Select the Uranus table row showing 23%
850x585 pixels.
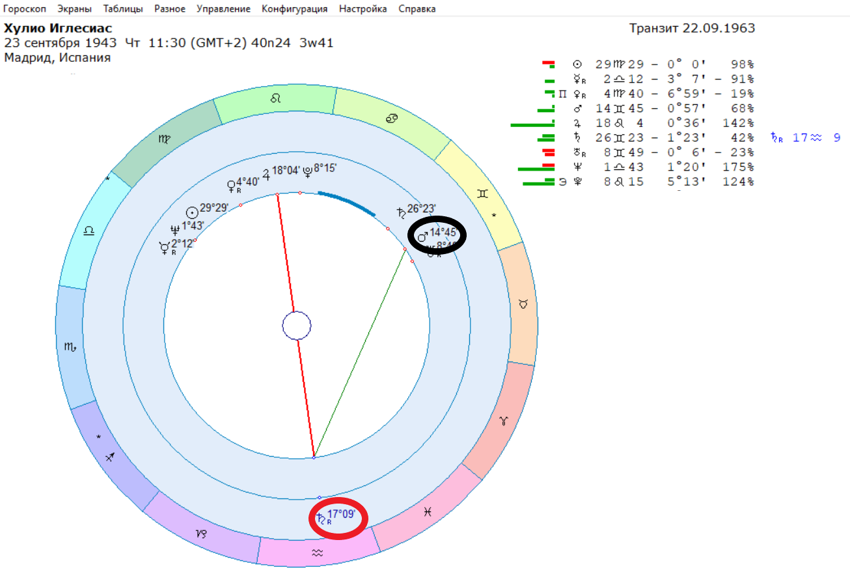point(648,152)
